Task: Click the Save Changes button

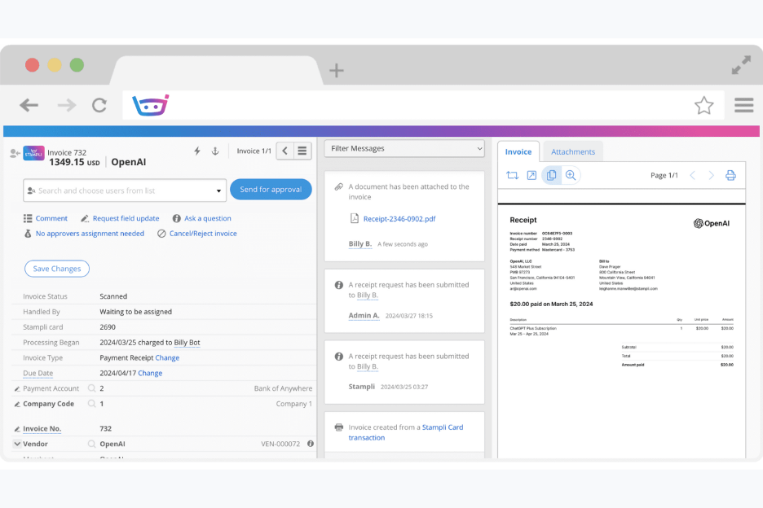Action: coord(57,269)
